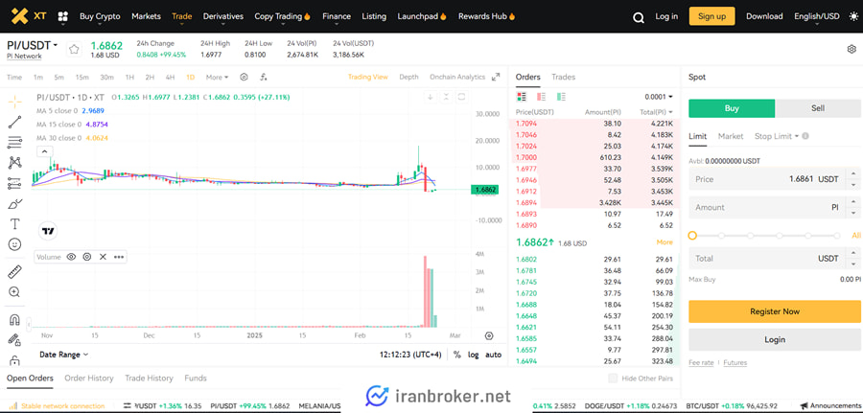Open Stop Limit order type dropdown
Viewport: 863px width, 413px height.
[777, 136]
